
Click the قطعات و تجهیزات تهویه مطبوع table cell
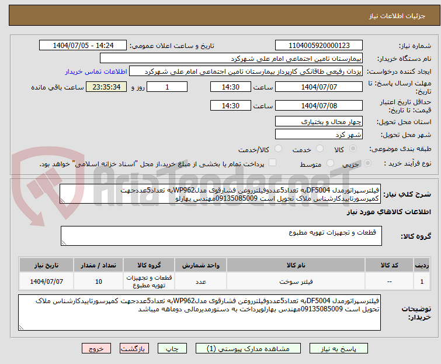pyautogui.click(x=149, y=281)
